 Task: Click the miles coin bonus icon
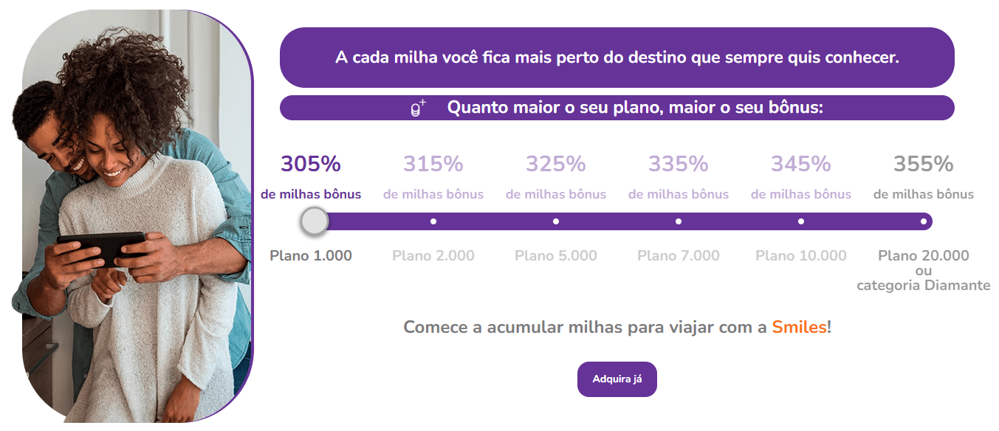click(x=418, y=108)
